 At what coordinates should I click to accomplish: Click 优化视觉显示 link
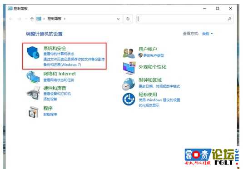[x=149, y=105]
